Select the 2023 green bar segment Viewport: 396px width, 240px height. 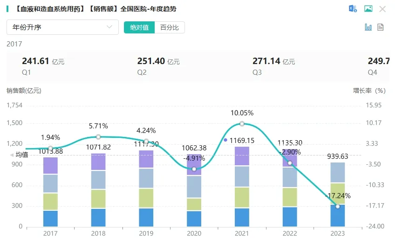(x=338, y=194)
